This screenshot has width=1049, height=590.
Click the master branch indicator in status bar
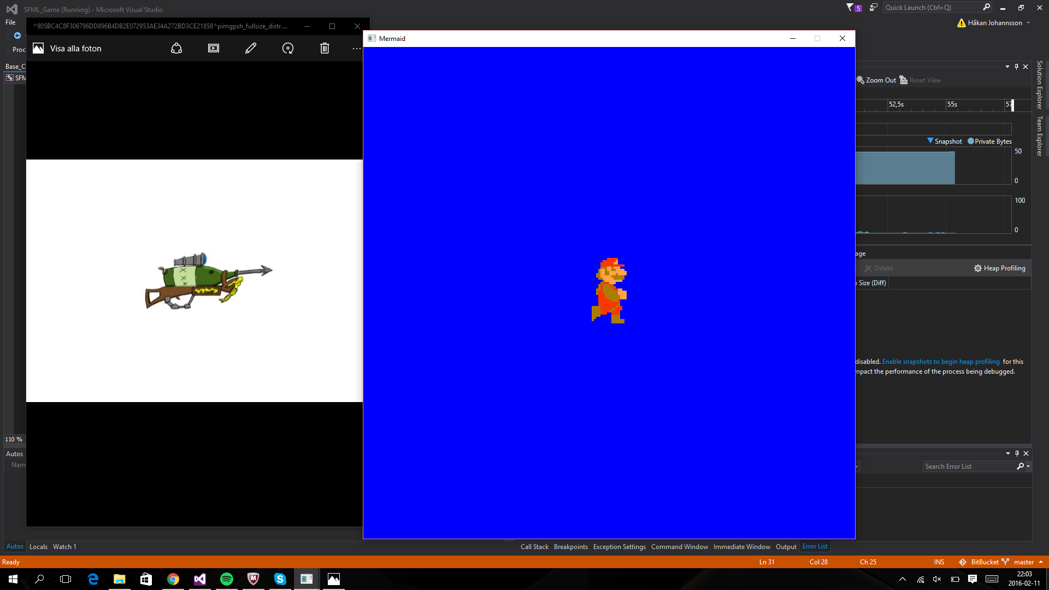(1023, 562)
